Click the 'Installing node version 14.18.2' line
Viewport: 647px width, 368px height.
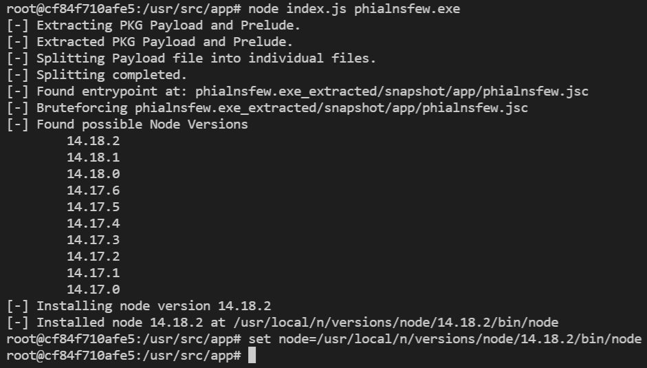(139, 306)
